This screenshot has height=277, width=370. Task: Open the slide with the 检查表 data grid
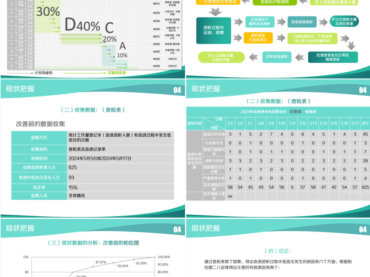point(278,148)
